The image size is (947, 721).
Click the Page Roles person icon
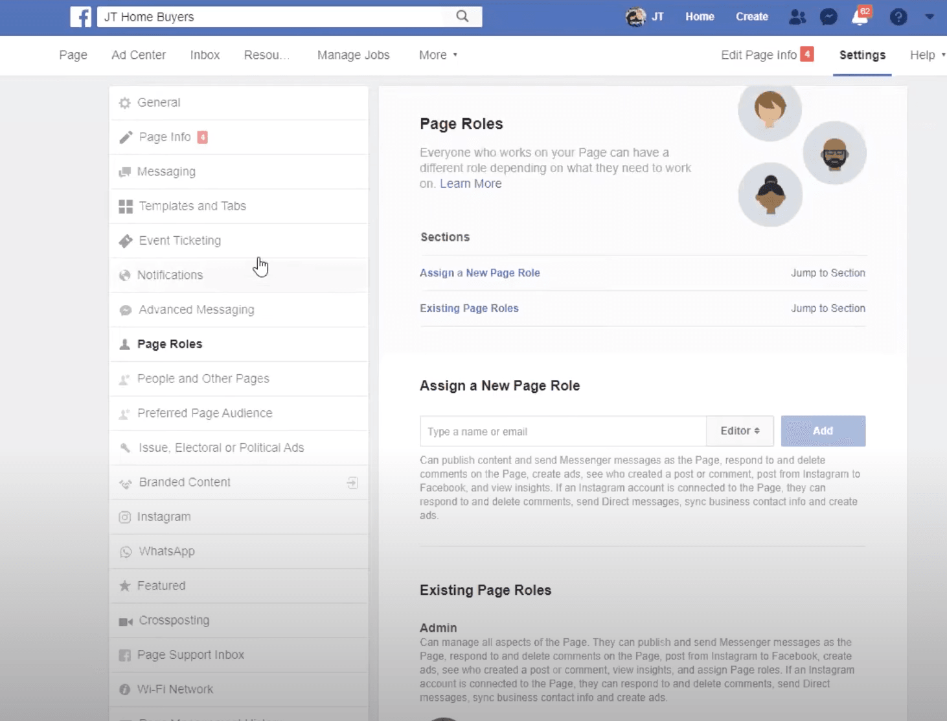click(x=124, y=344)
